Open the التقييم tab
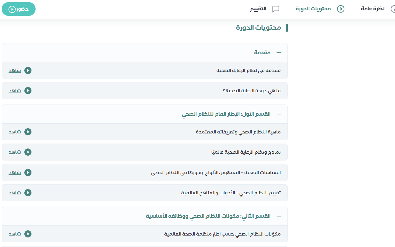The image size is (395, 247). pos(258,9)
